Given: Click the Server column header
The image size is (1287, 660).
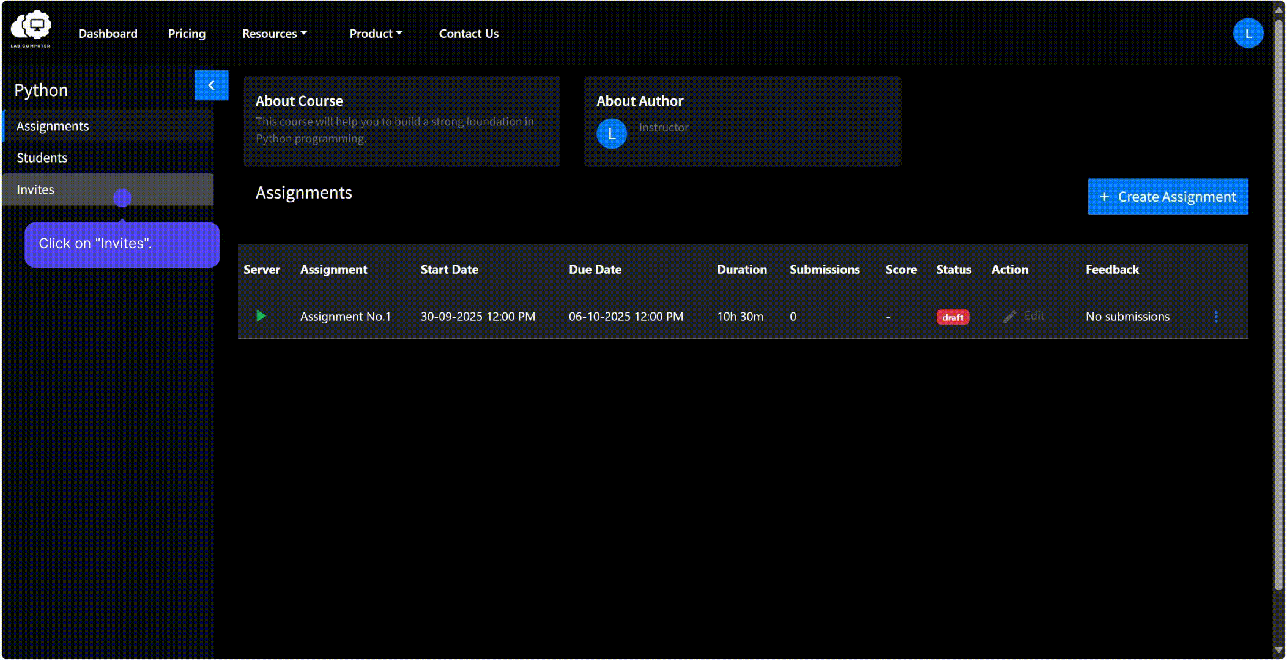Looking at the screenshot, I should [261, 269].
